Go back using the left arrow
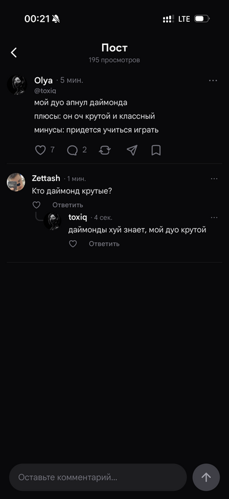The width and height of the screenshot is (229, 499). click(x=14, y=52)
